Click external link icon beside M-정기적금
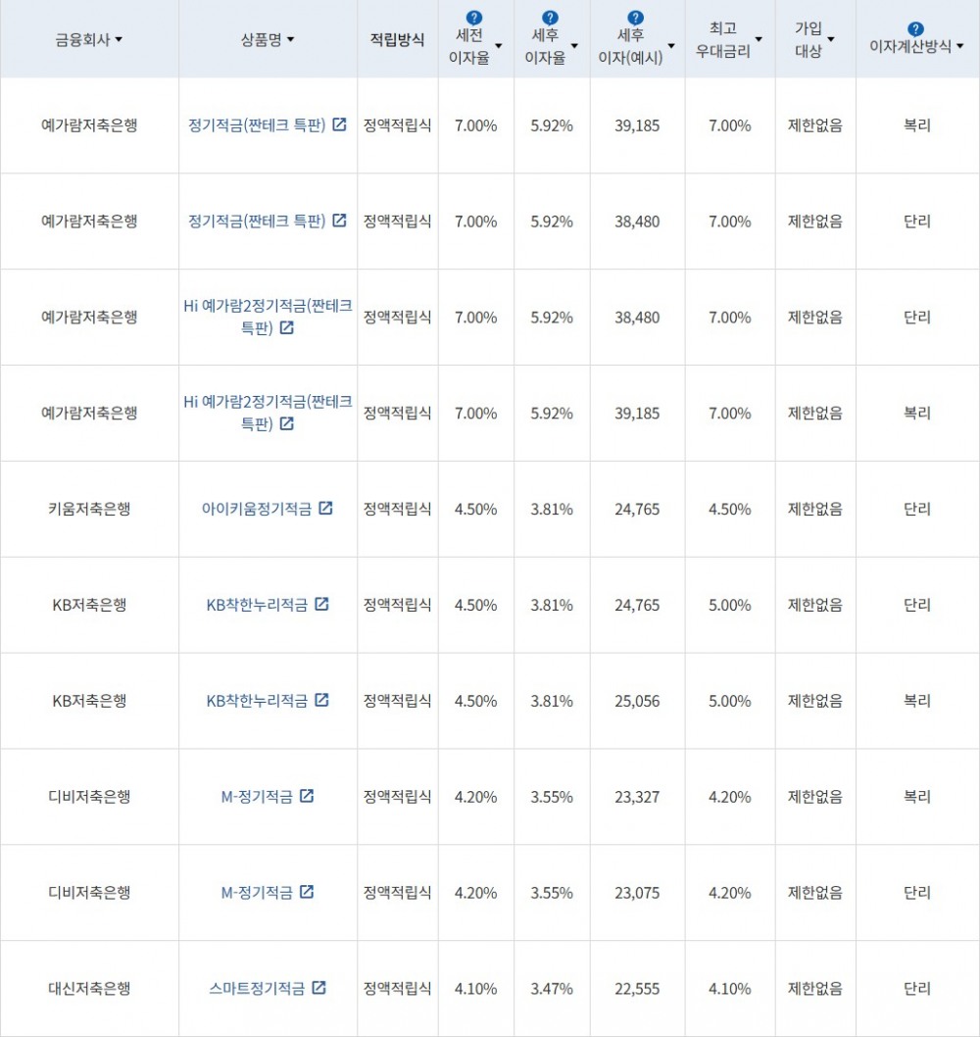The height and width of the screenshot is (1037, 980). (309, 796)
